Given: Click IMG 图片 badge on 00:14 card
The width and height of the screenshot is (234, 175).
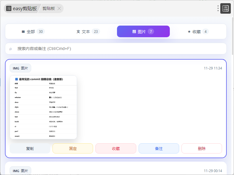Looking at the screenshot, I should click(20, 171).
